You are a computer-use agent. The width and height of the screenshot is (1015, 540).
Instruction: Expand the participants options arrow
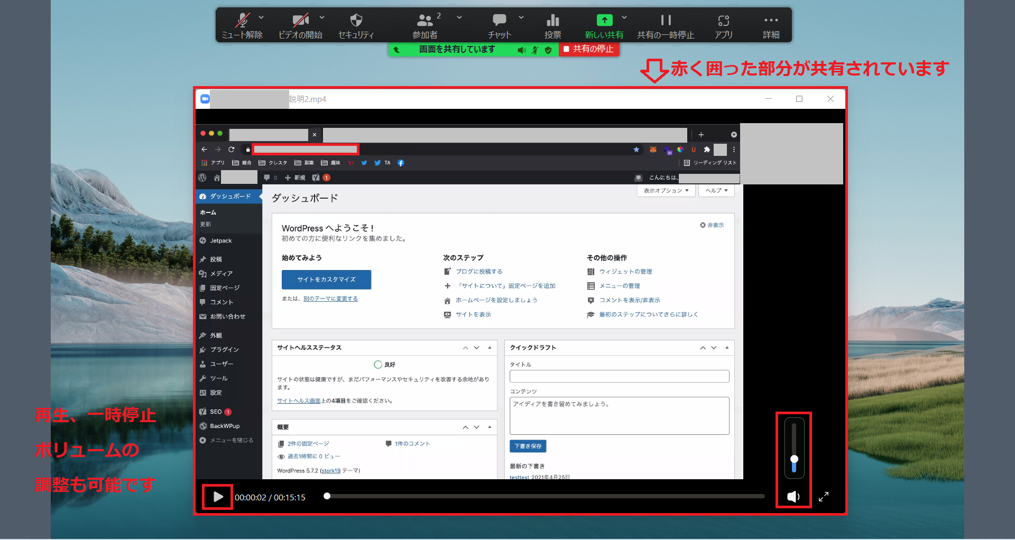[459, 17]
